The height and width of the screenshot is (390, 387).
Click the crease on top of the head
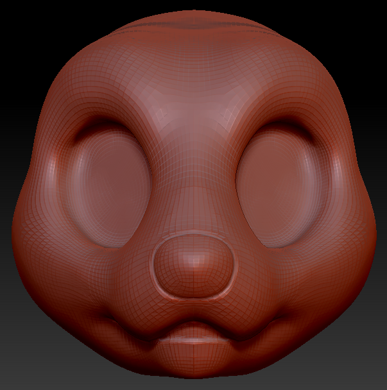tap(193, 24)
